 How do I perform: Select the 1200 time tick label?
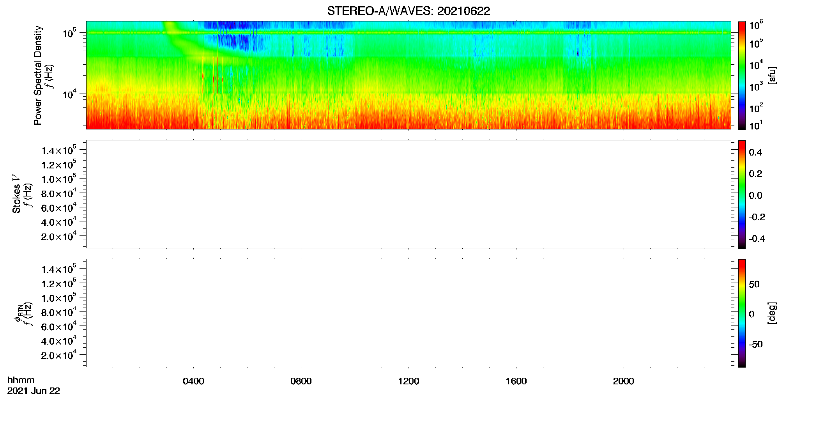pos(408,381)
